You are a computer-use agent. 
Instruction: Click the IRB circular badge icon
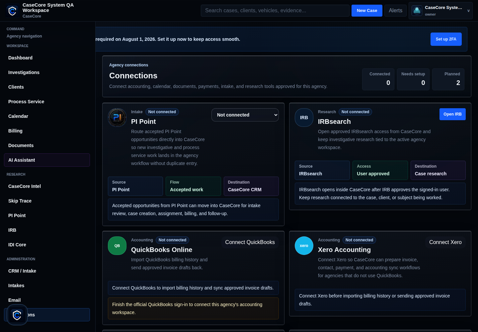coord(304,118)
